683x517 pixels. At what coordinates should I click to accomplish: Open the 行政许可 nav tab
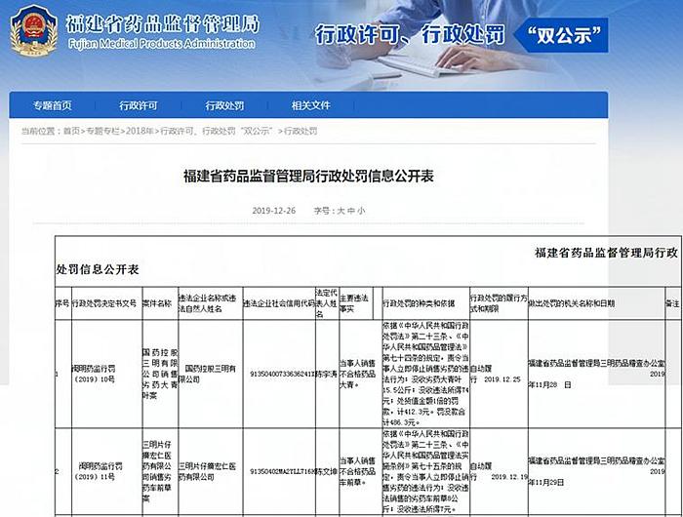pos(139,105)
